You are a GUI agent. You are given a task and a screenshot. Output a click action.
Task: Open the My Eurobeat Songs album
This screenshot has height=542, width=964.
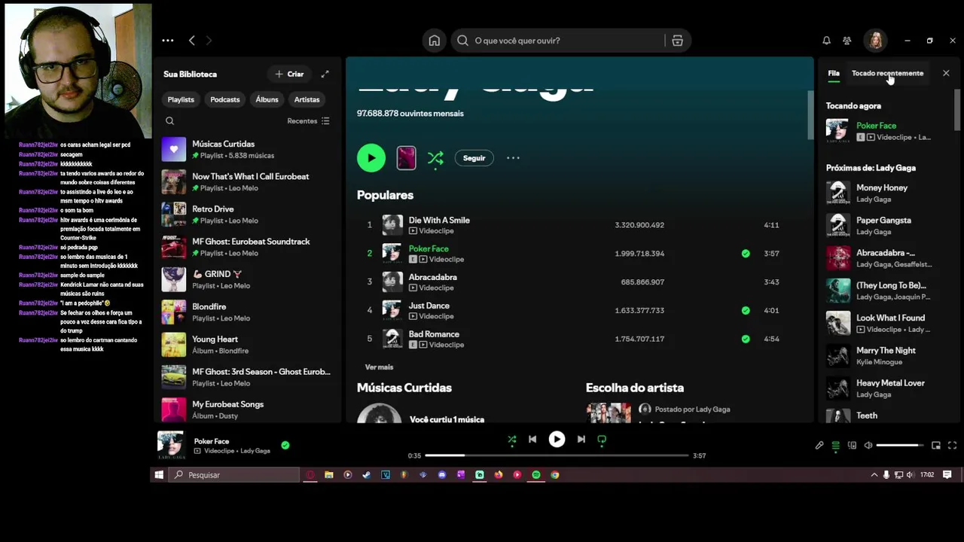coord(247,410)
